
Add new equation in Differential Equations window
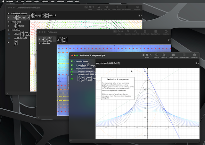point(7,93)
